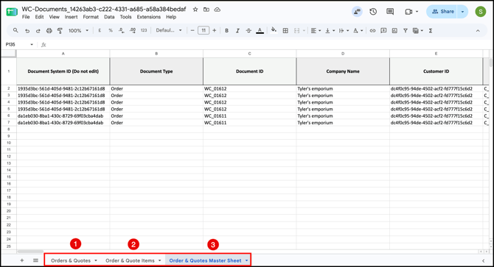Open the Help menu
Viewport: 494px width, 267px height.
click(171, 17)
